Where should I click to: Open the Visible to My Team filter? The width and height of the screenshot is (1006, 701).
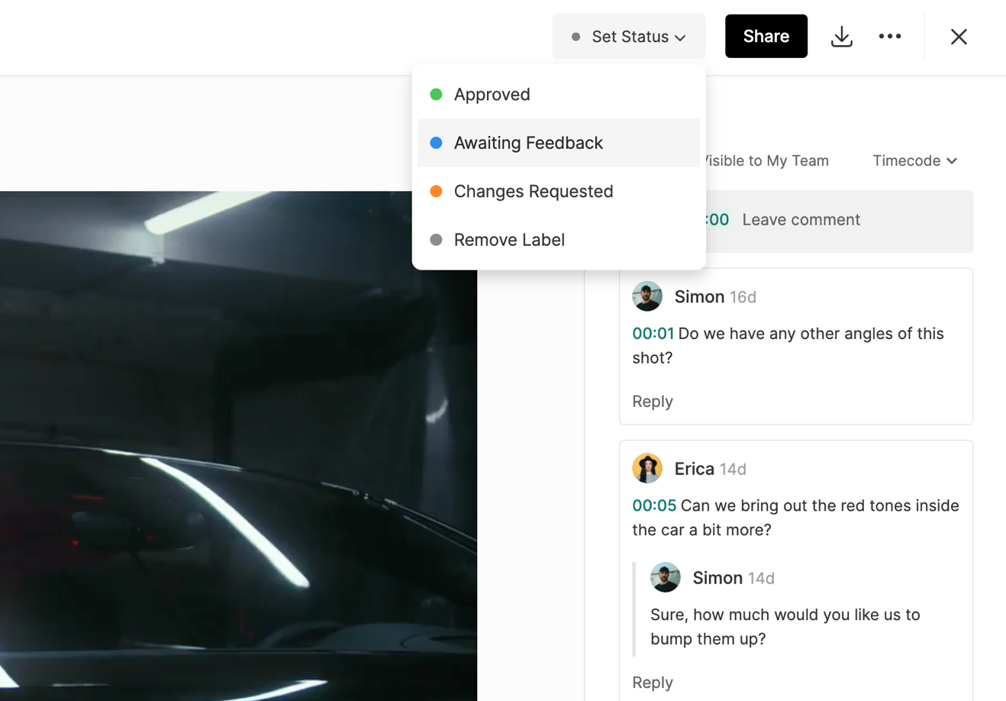pos(766,161)
